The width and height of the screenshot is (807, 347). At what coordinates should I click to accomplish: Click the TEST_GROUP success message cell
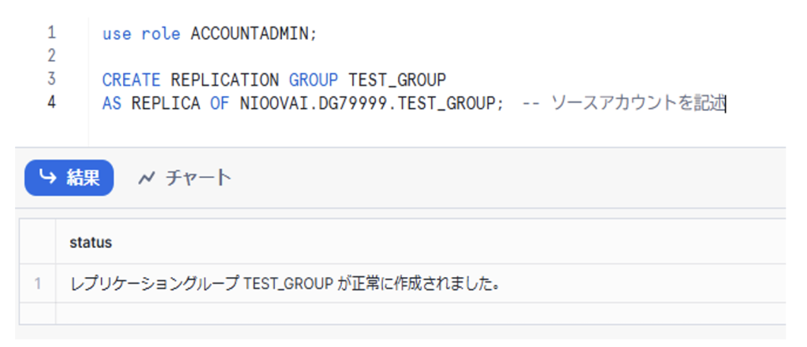285,283
